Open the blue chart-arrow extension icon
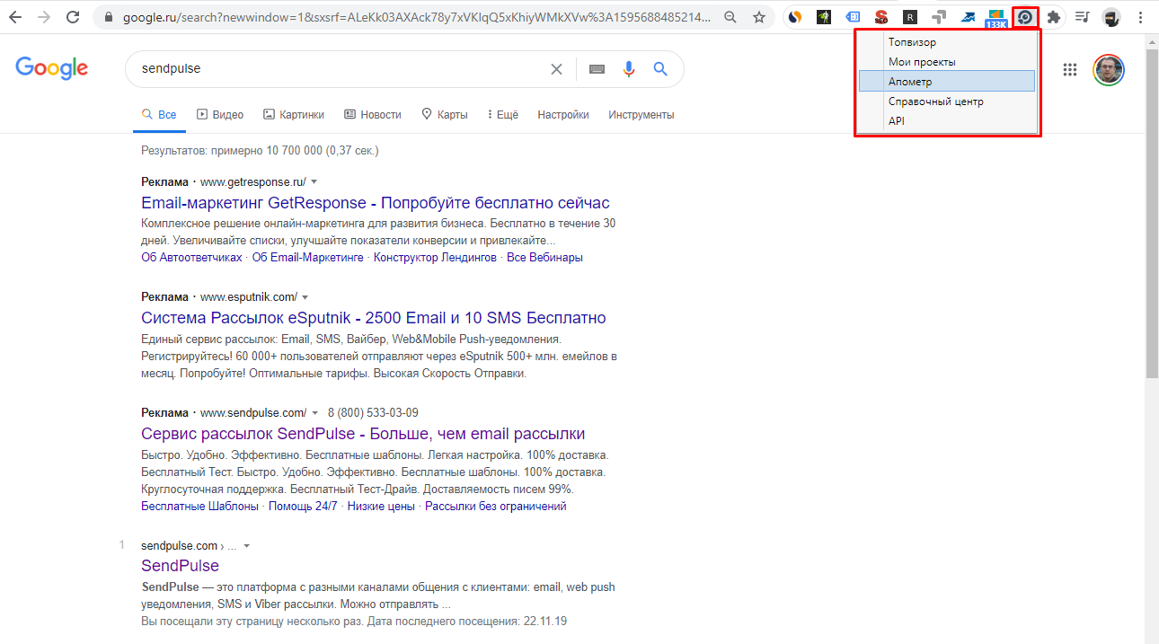 968,17
